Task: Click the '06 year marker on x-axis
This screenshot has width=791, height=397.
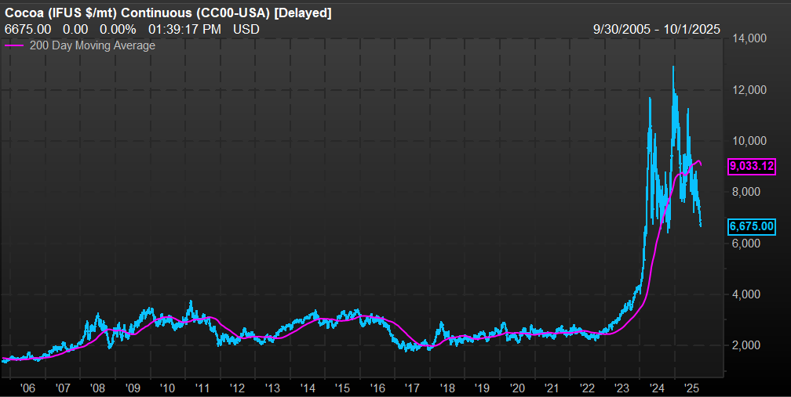Action: pos(27,388)
